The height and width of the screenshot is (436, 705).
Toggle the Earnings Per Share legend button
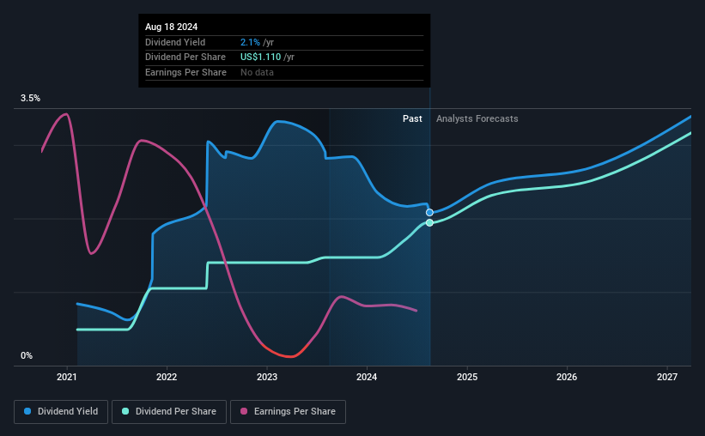click(288, 412)
